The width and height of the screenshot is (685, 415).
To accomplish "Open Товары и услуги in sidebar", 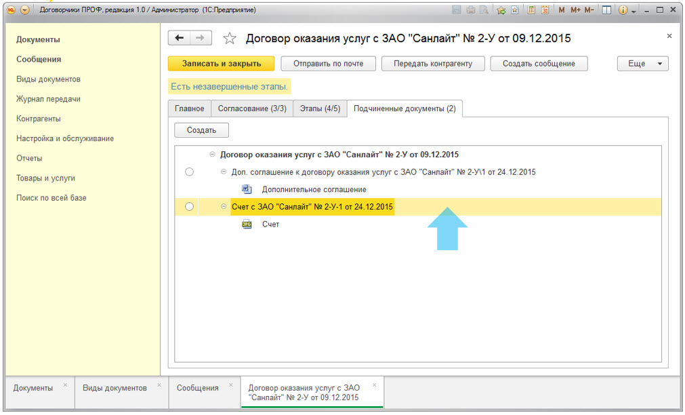I will point(45,178).
